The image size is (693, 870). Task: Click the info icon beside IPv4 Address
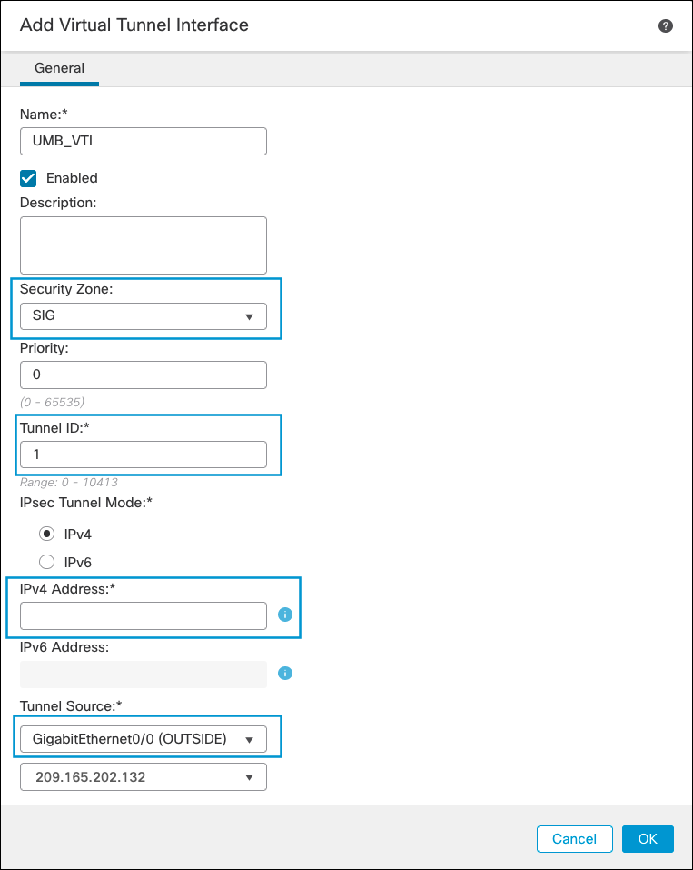click(x=285, y=615)
